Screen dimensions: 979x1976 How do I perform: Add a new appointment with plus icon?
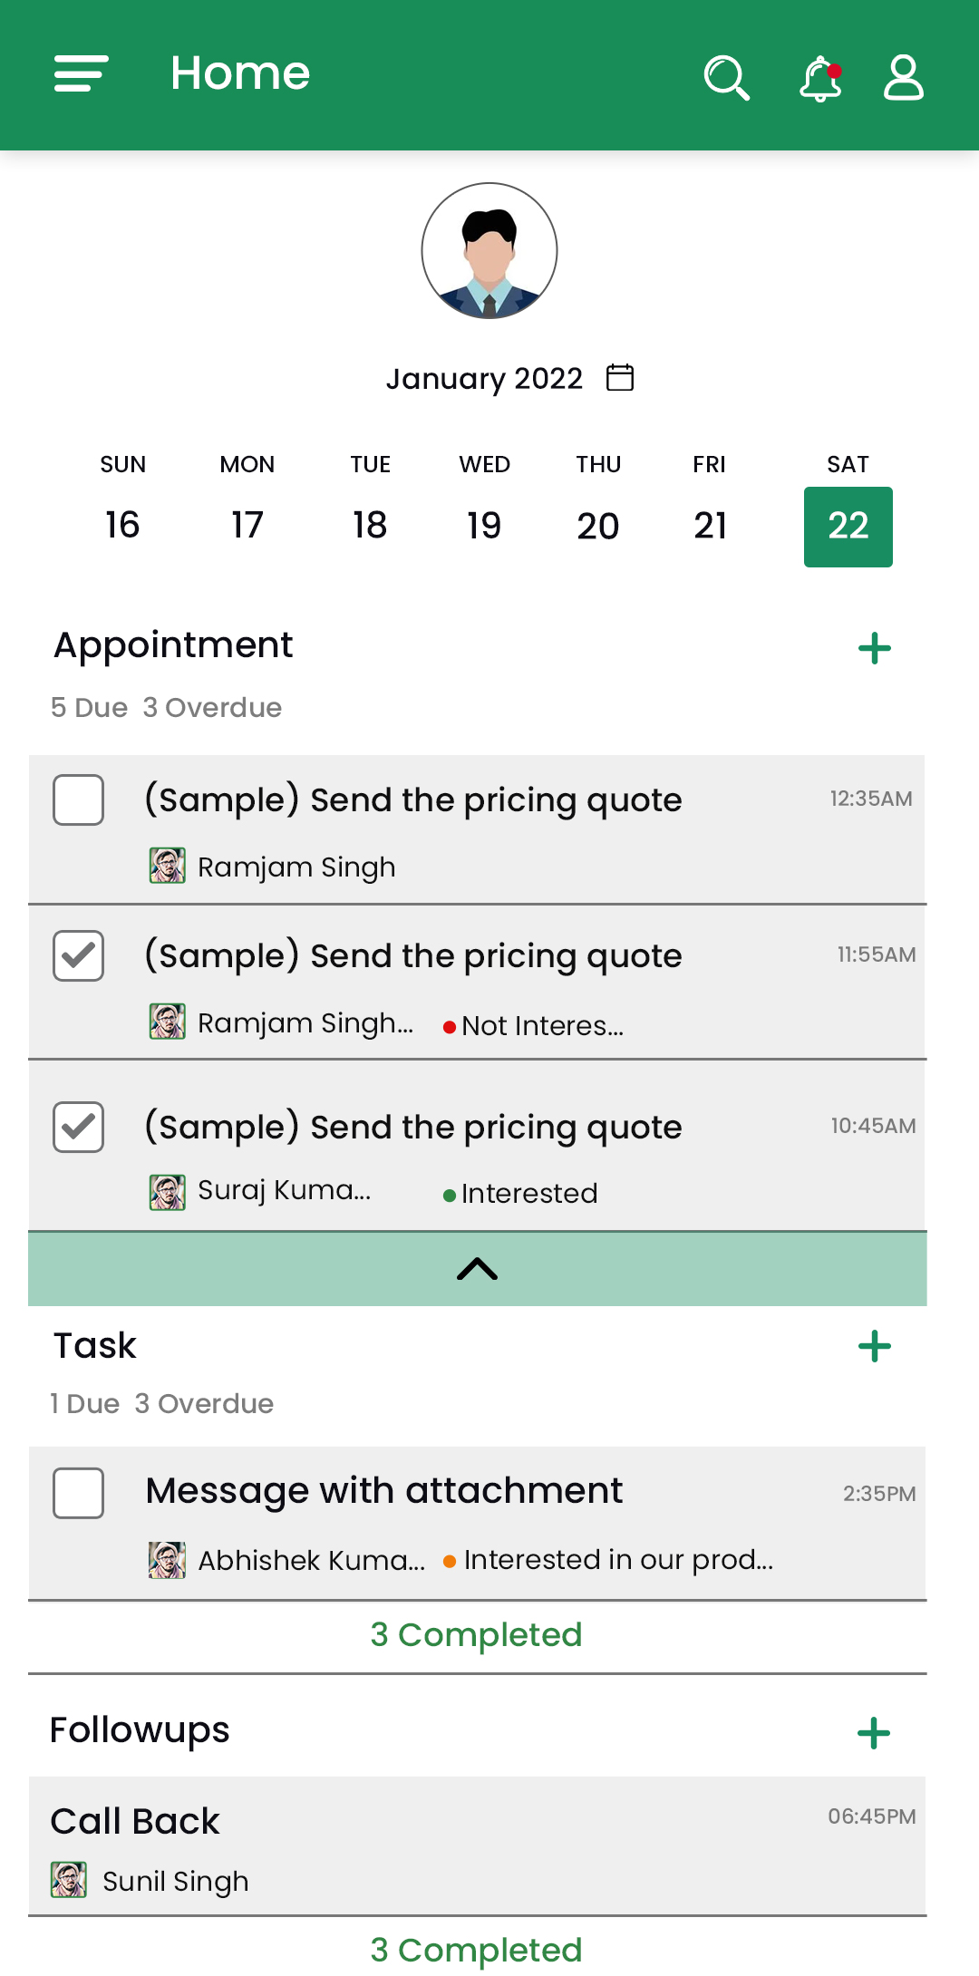tap(874, 648)
